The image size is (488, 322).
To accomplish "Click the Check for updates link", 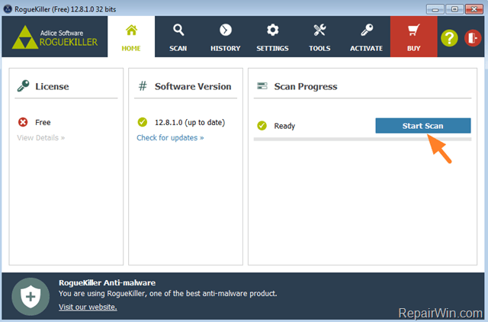I will coord(170,137).
